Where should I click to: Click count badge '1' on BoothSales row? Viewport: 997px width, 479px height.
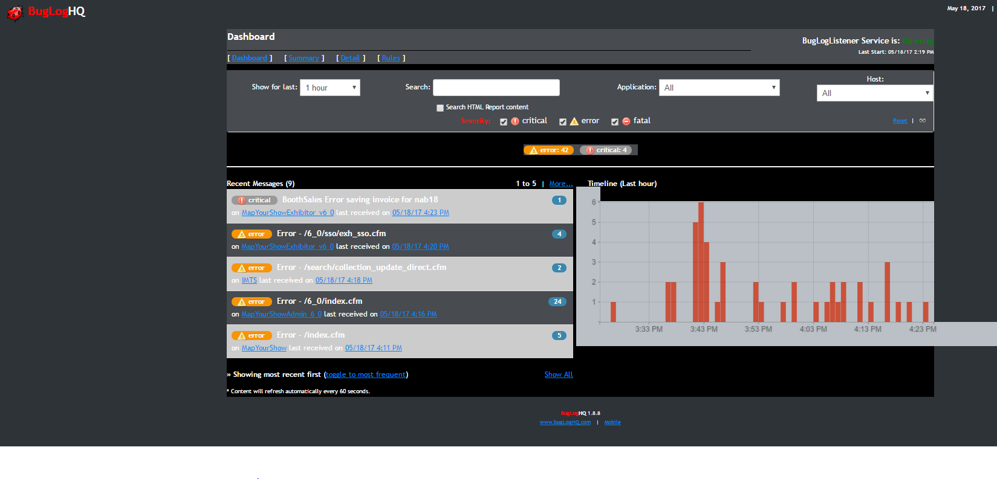click(559, 200)
